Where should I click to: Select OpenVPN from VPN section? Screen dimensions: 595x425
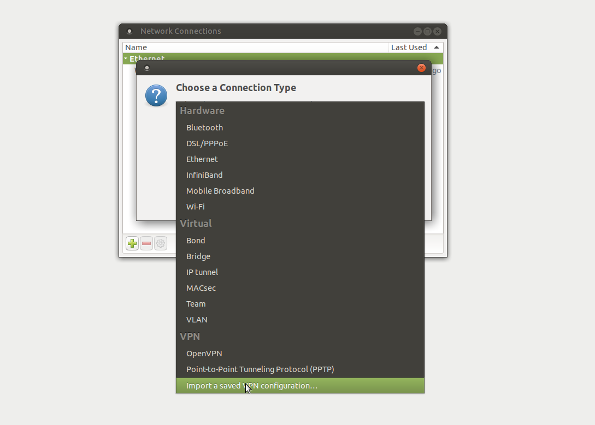(x=204, y=354)
